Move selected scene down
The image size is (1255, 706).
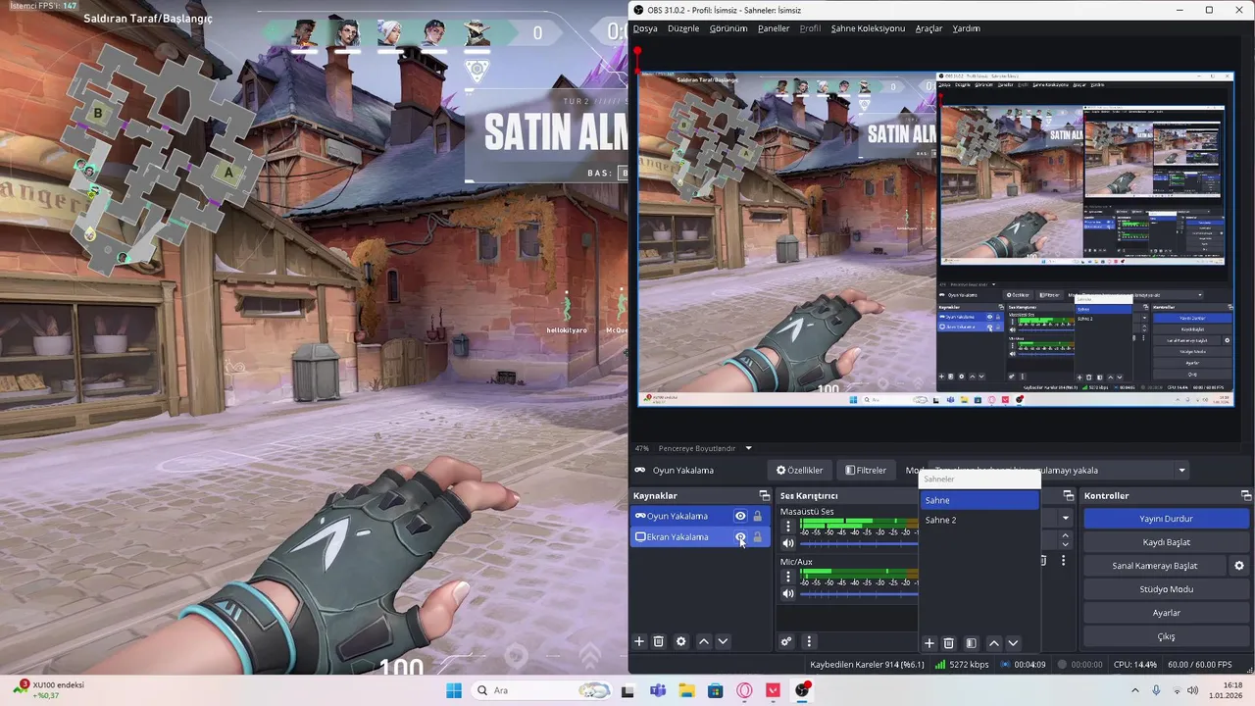pyautogui.click(x=1013, y=643)
